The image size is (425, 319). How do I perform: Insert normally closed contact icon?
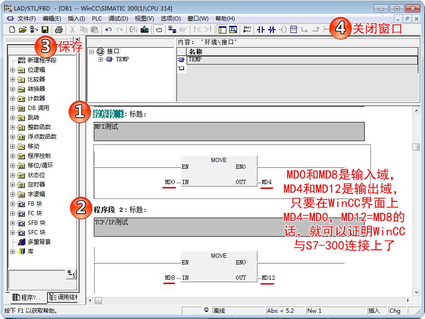pyautogui.click(x=272, y=29)
